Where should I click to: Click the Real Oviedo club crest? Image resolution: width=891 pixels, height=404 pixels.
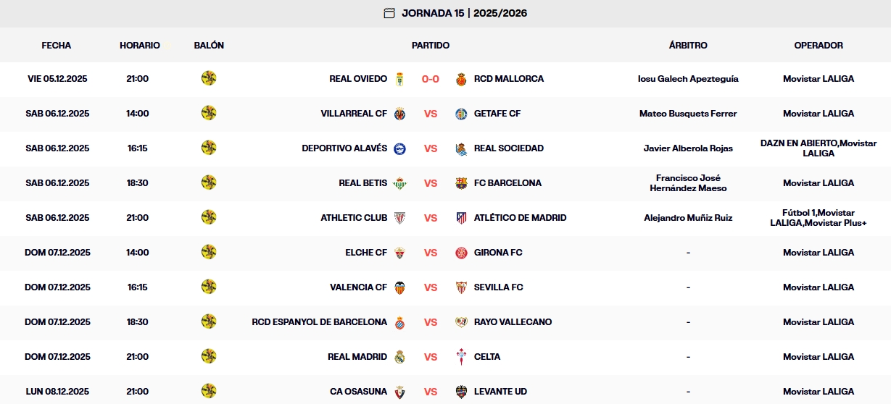point(399,79)
